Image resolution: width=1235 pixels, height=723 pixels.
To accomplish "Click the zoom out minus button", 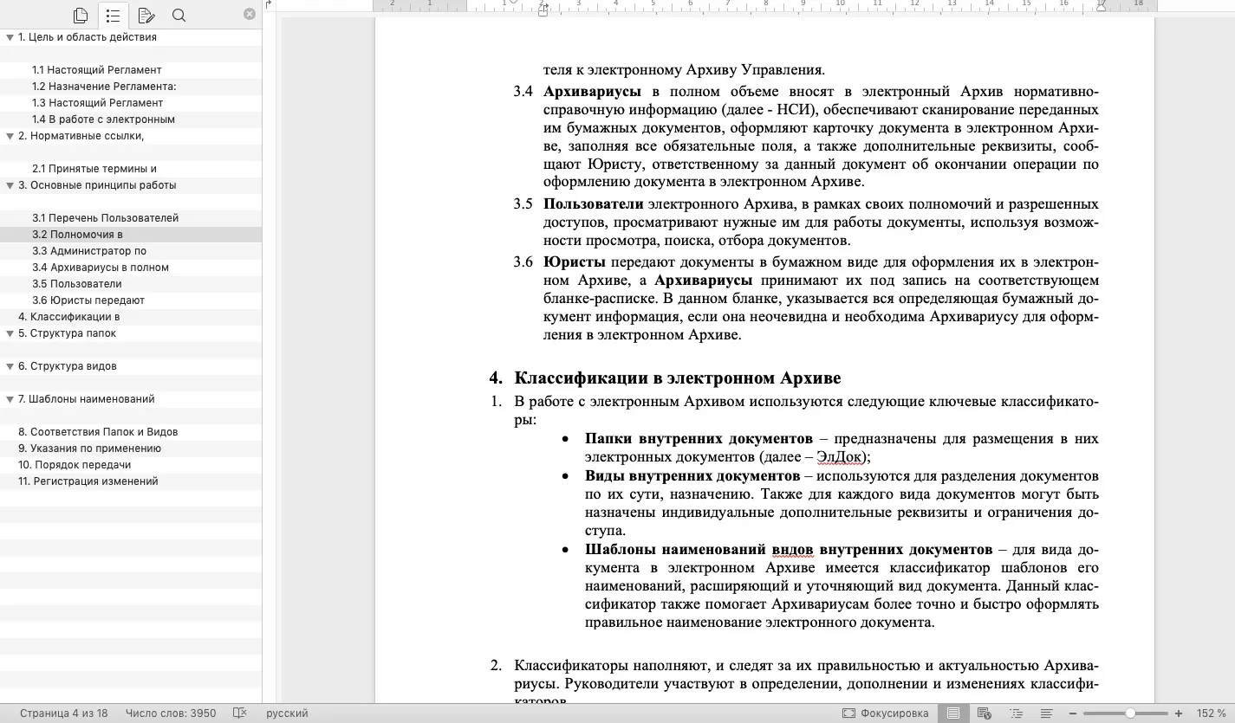I will [1073, 713].
